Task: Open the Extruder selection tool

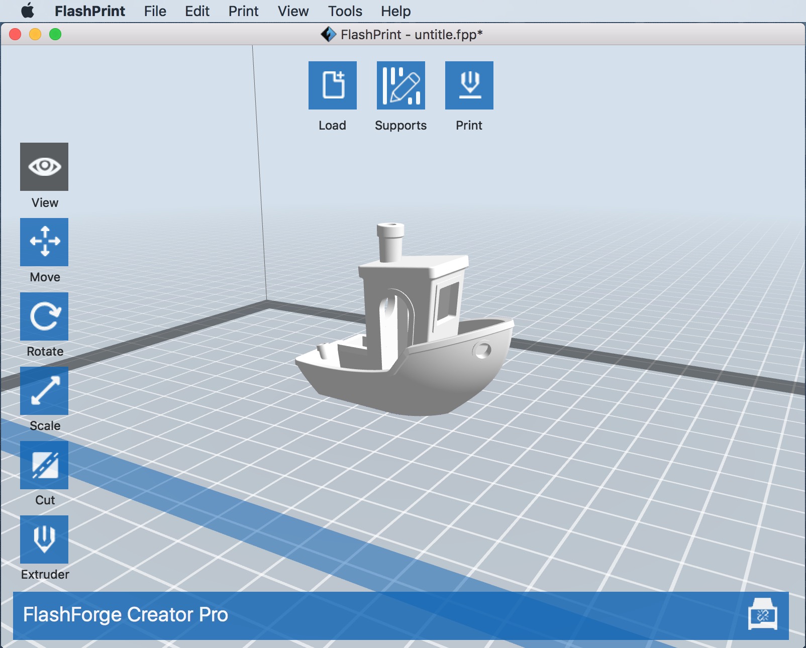Action: point(44,539)
